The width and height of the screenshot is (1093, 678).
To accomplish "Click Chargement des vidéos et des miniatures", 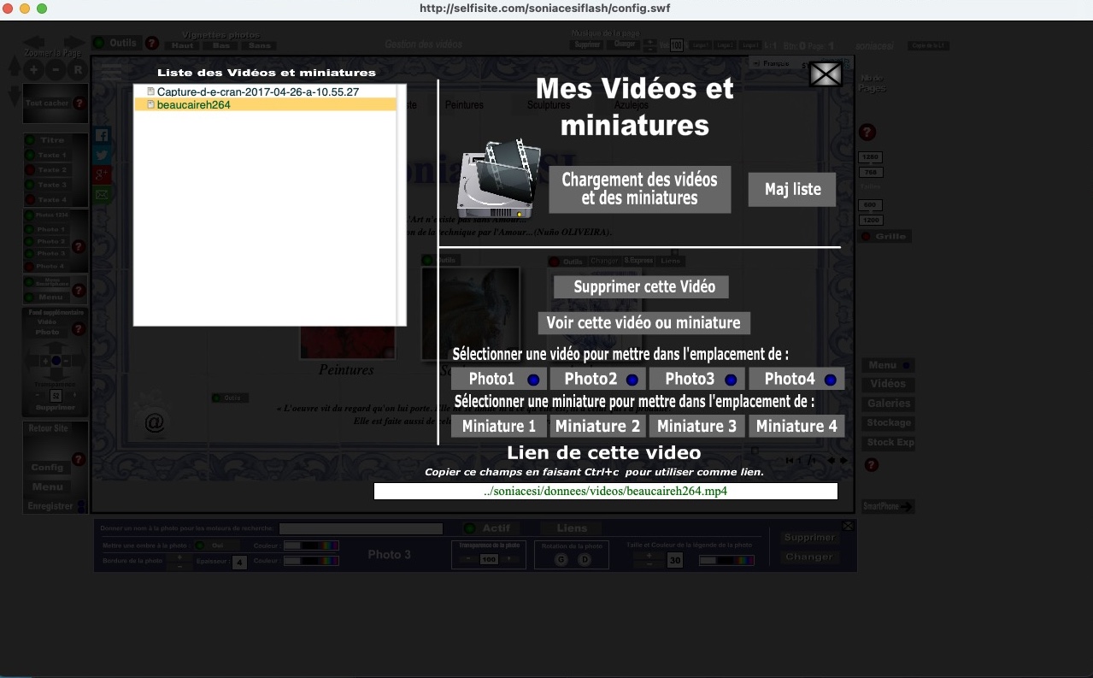I will tap(640, 189).
